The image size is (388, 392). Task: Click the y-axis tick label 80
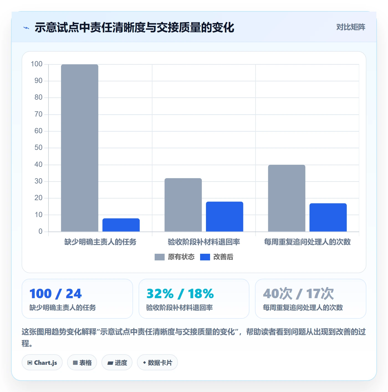point(39,97)
